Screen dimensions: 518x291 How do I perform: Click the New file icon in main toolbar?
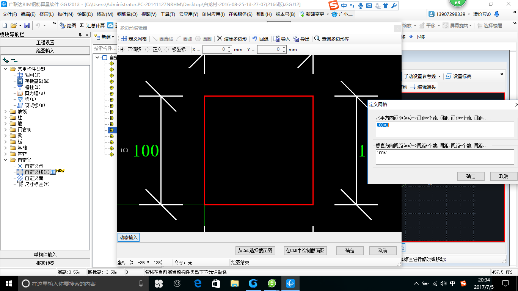pyautogui.click(x=5, y=25)
